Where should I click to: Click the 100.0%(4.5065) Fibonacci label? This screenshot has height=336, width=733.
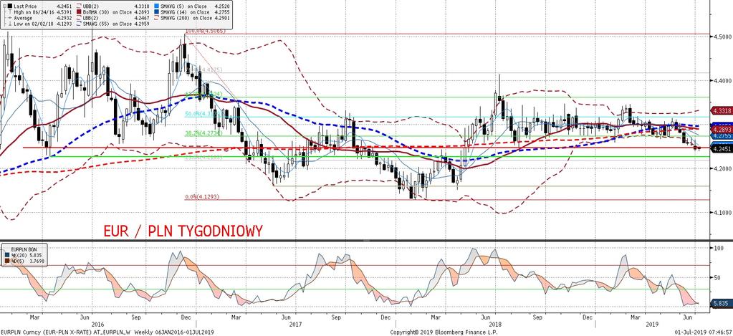[x=206, y=31]
